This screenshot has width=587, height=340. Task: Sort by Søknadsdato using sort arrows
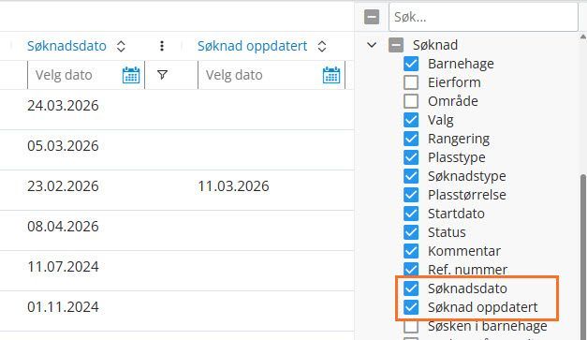click(x=121, y=46)
